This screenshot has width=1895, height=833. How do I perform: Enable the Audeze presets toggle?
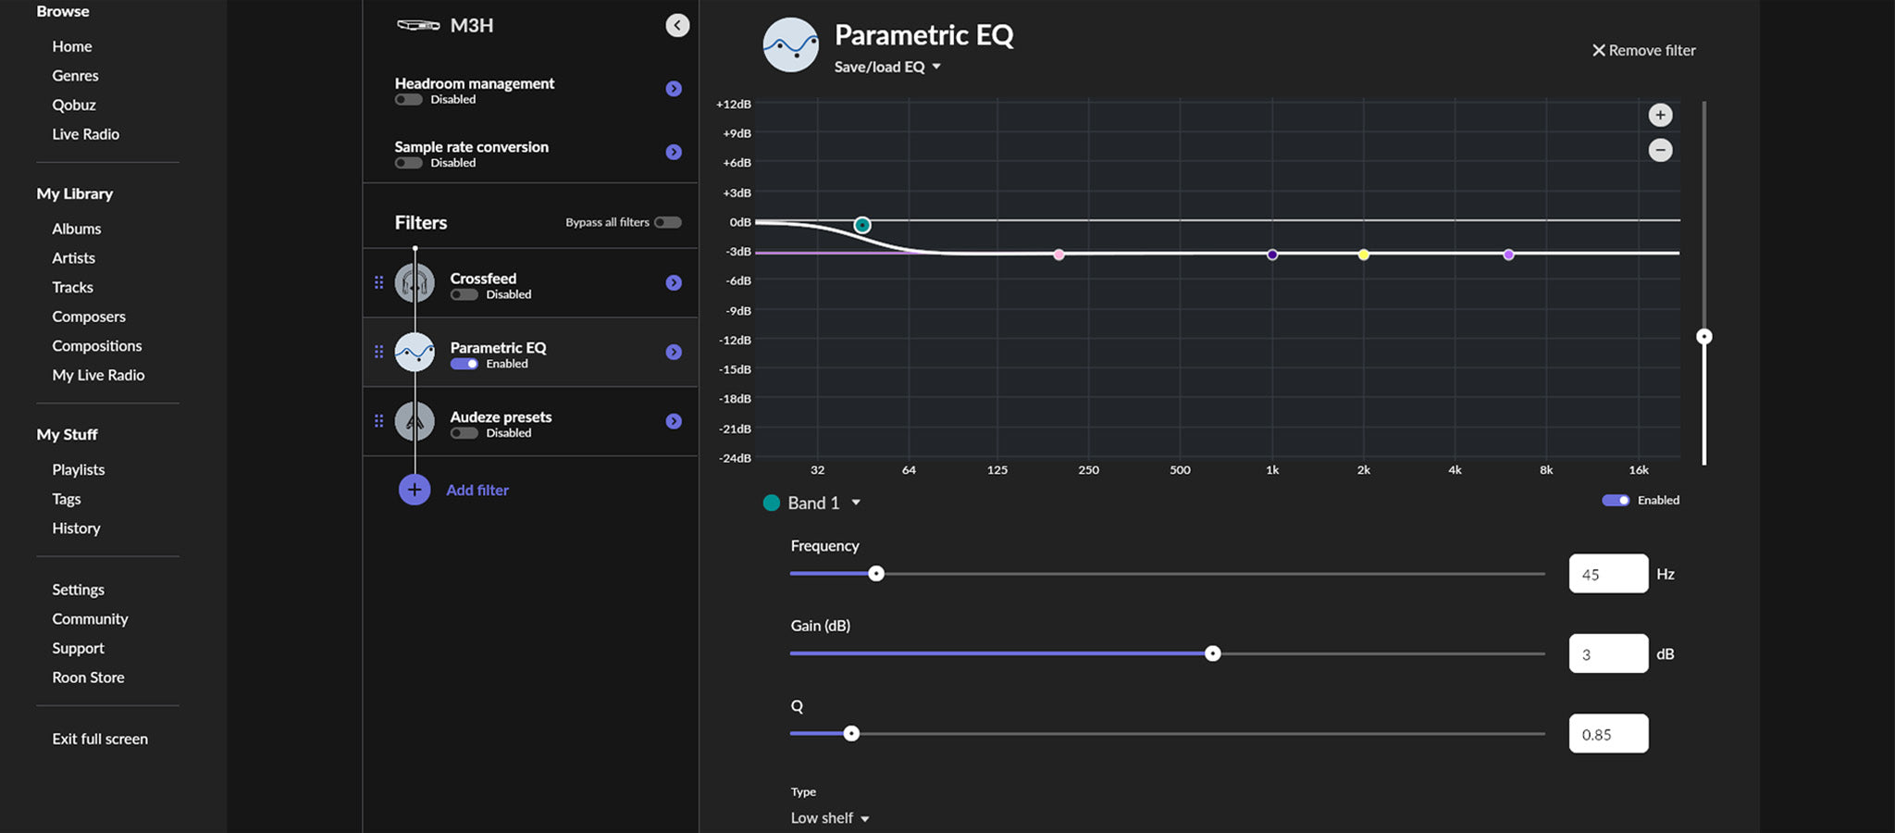[464, 433]
